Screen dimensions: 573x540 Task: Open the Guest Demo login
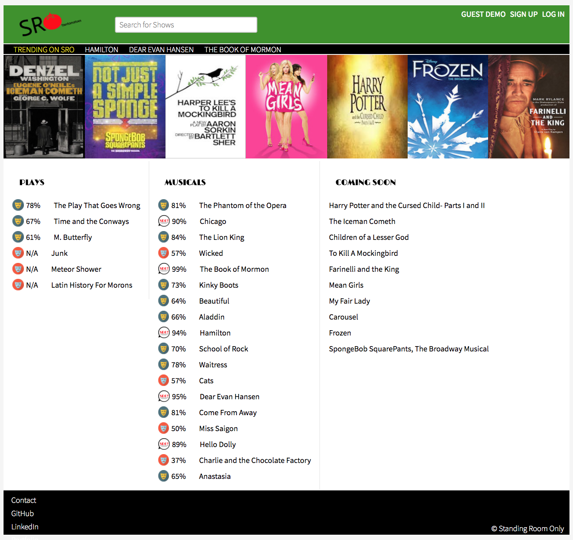click(x=483, y=14)
